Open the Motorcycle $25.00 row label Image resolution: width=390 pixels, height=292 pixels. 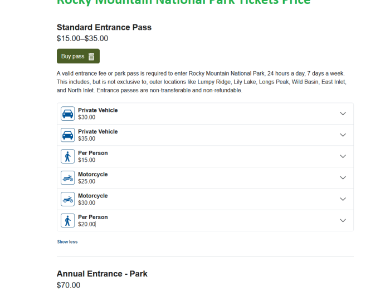point(93,178)
